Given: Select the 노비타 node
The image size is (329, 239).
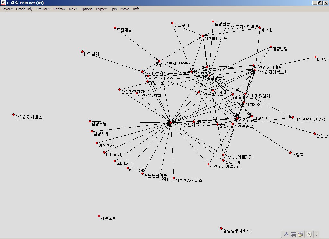Looking at the screenshot, I should [115, 161].
